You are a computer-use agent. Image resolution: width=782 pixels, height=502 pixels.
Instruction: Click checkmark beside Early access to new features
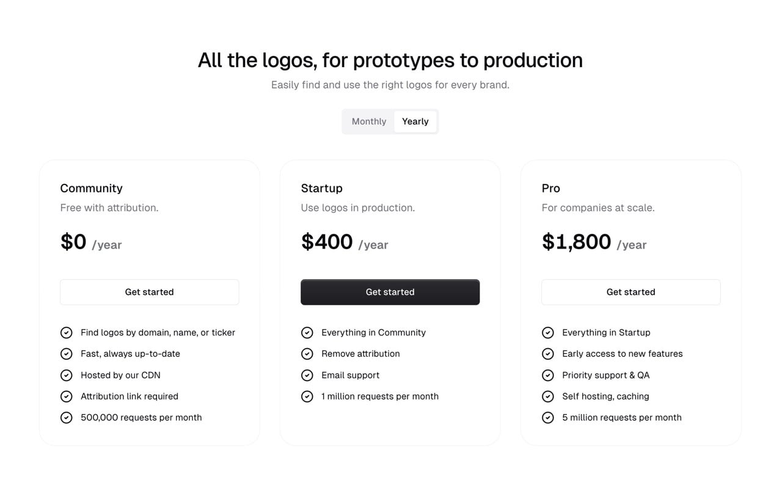point(548,354)
